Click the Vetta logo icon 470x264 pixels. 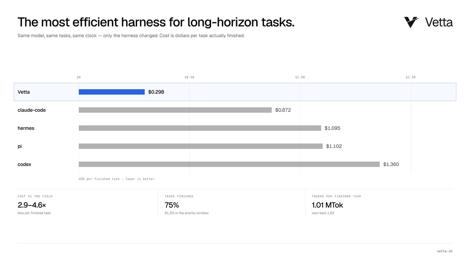tap(412, 22)
